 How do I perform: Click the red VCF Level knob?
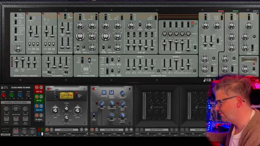(3, 95)
